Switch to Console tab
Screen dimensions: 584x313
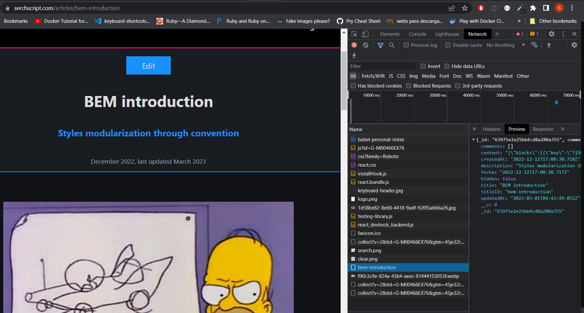click(x=417, y=34)
